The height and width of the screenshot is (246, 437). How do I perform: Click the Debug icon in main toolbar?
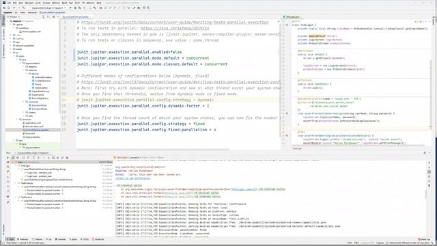click(x=75, y=8)
